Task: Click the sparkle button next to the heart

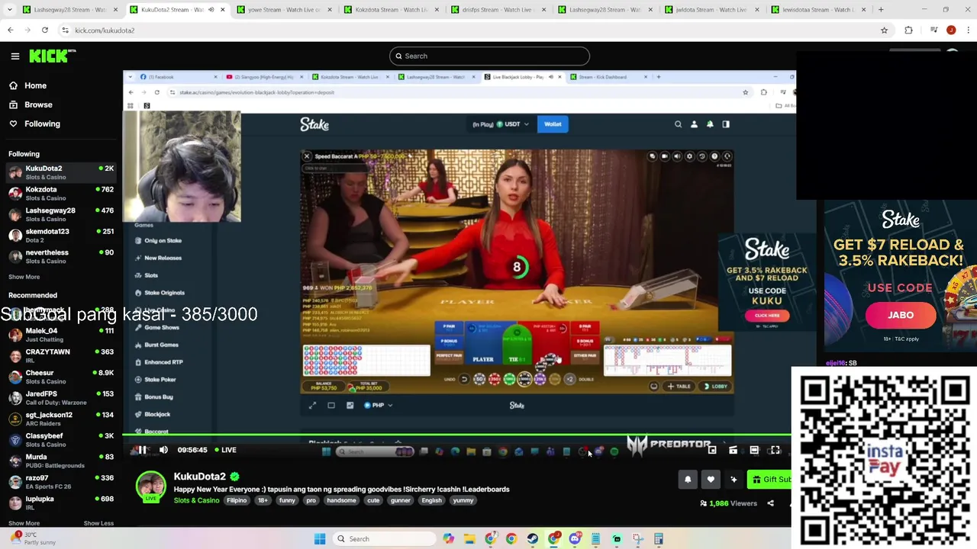Action: [x=734, y=479]
